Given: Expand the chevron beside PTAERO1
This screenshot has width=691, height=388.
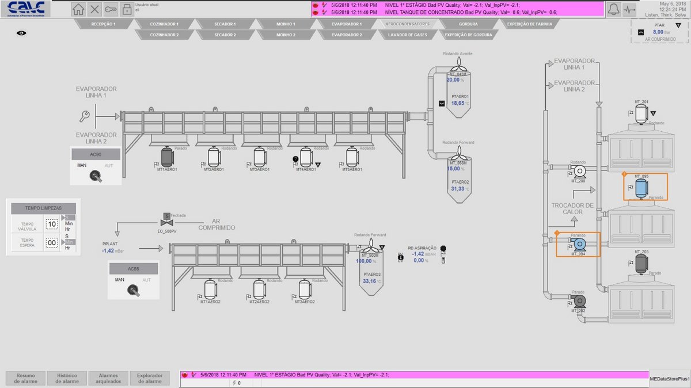Looking at the screenshot, I should click(442, 104).
